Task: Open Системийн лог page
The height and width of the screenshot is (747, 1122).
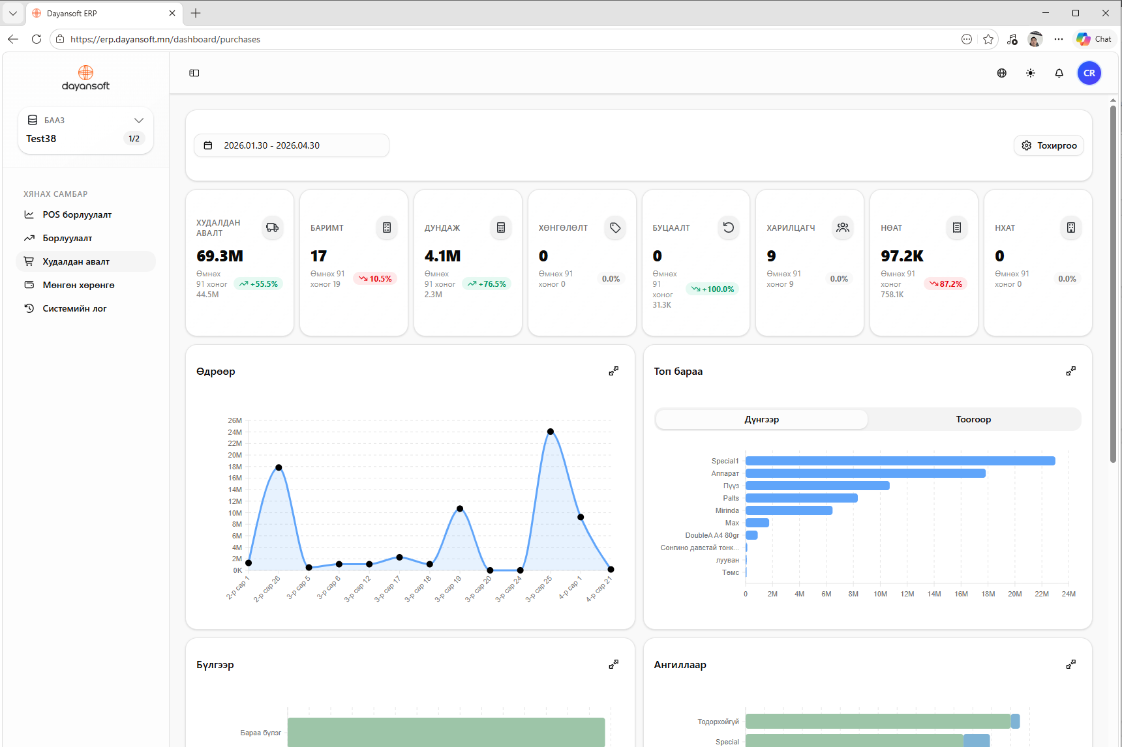Action: (85, 308)
